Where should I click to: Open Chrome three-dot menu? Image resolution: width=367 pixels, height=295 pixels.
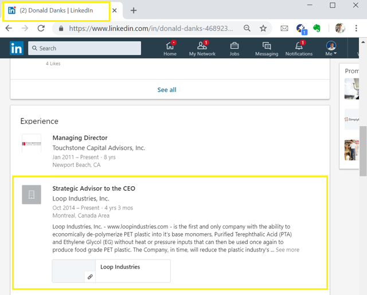point(356,28)
